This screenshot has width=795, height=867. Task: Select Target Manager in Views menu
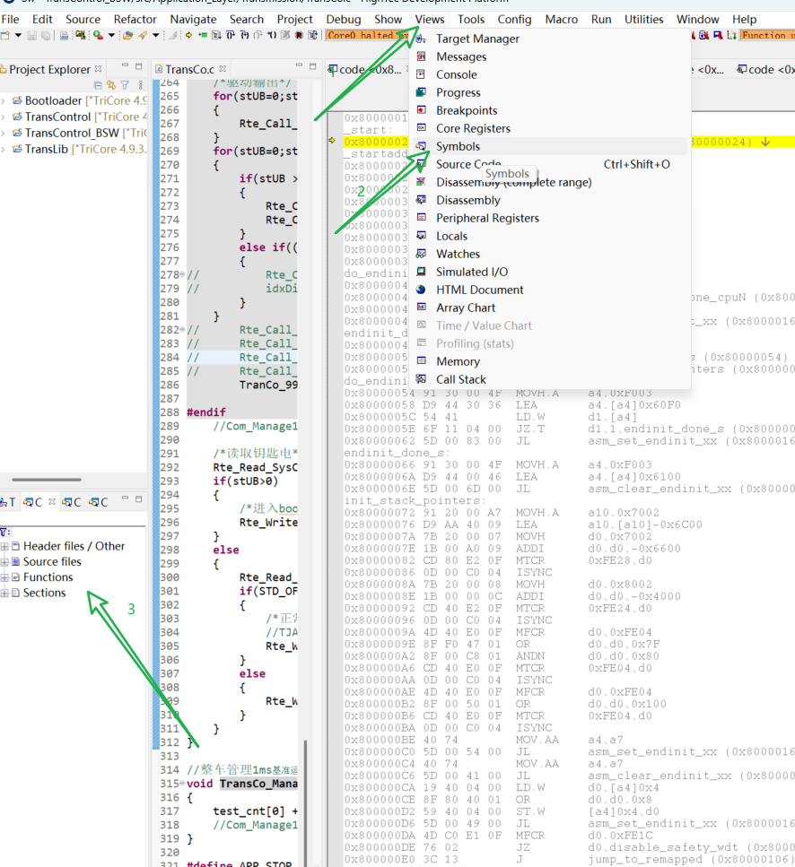coord(550,39)
